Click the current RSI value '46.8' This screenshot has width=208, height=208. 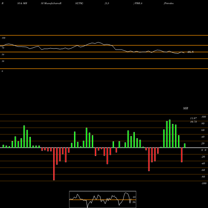pyautogui.click(x=191, y=52)
